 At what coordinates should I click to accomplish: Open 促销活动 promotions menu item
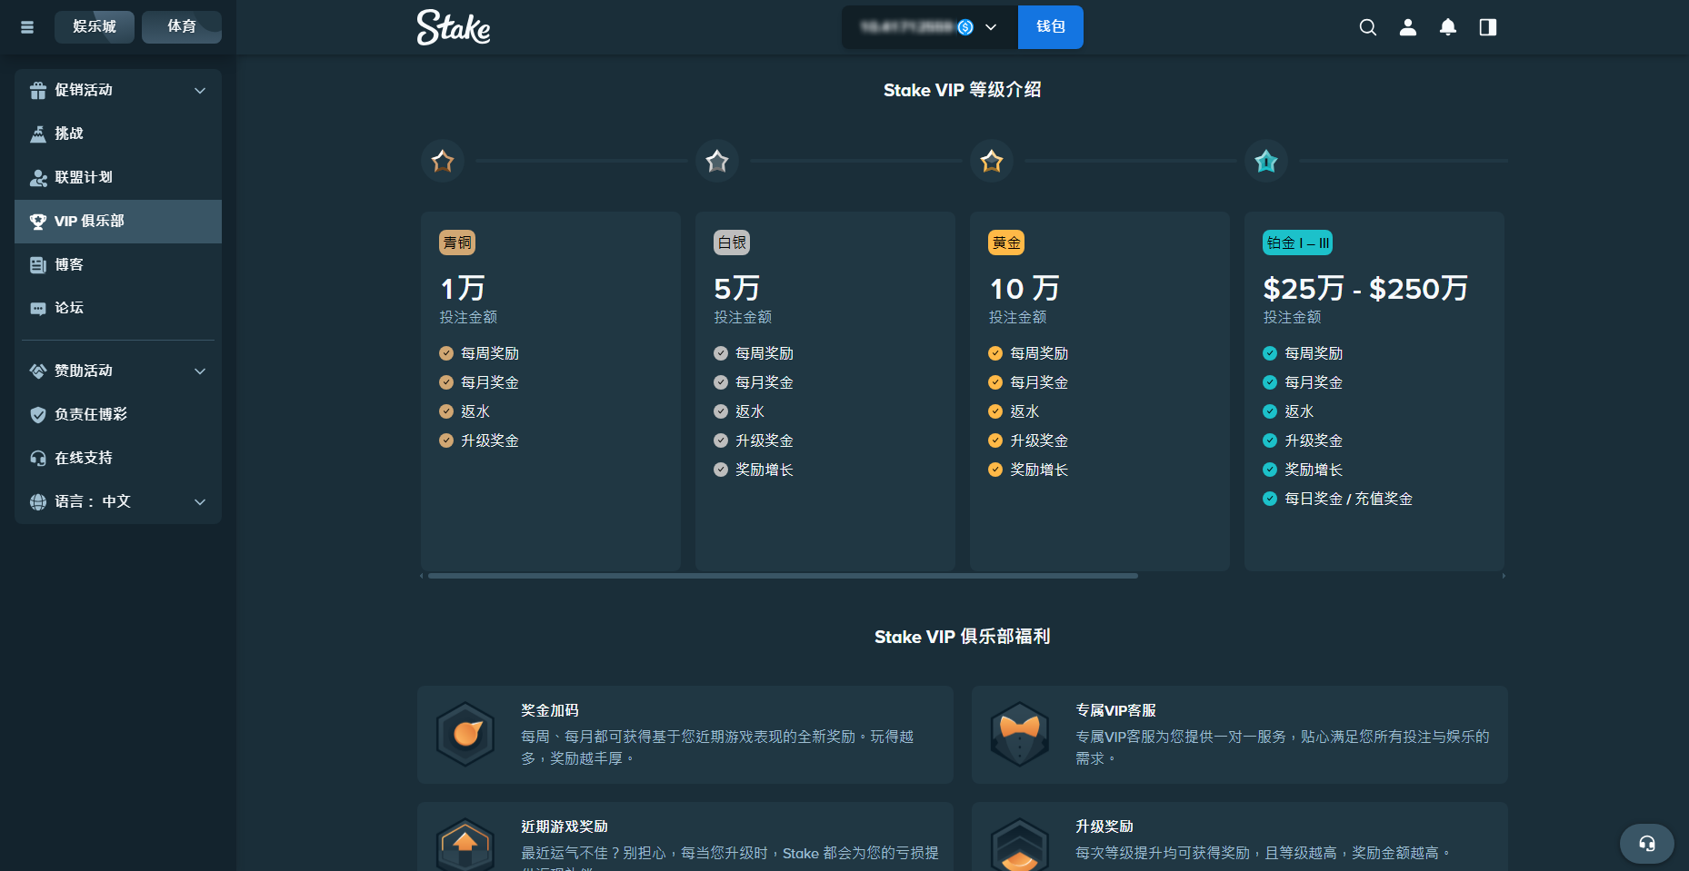click(x=118, y=90)
